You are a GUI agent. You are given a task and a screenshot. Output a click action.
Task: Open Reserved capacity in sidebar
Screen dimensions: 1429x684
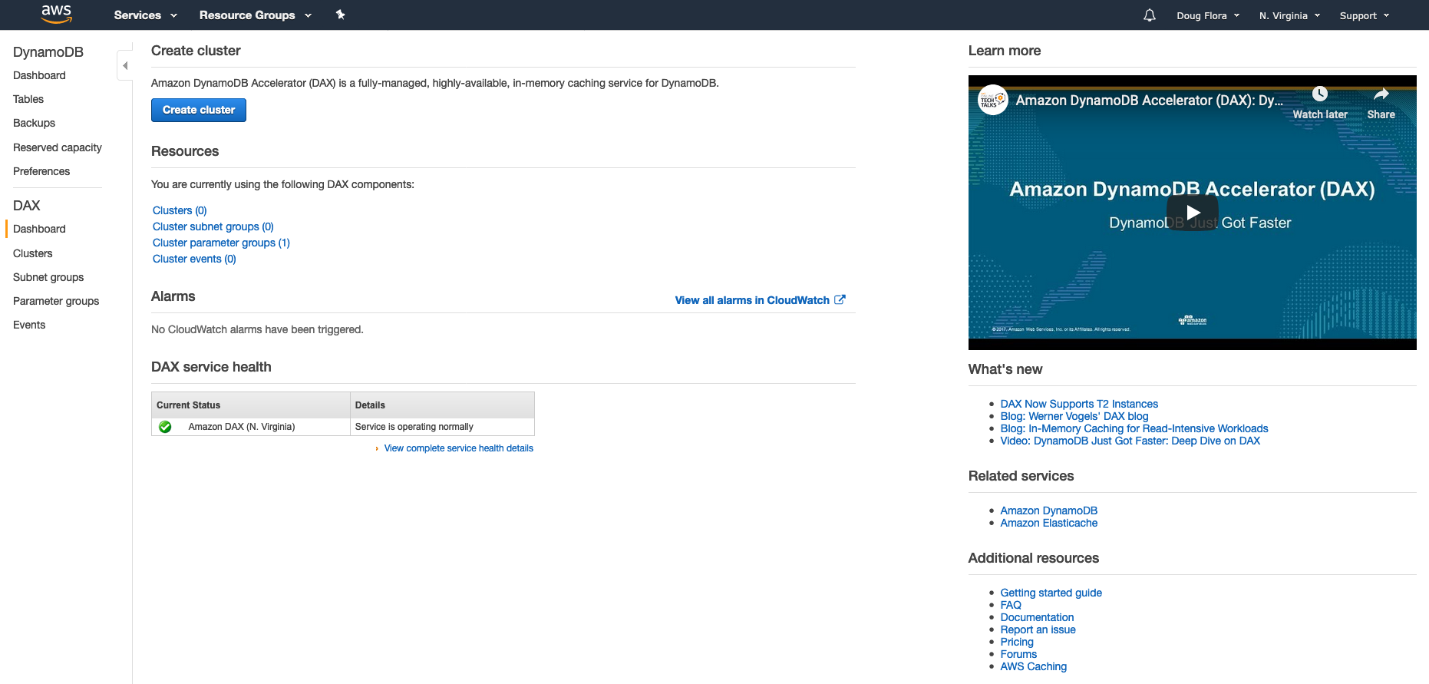pos(58,147)
